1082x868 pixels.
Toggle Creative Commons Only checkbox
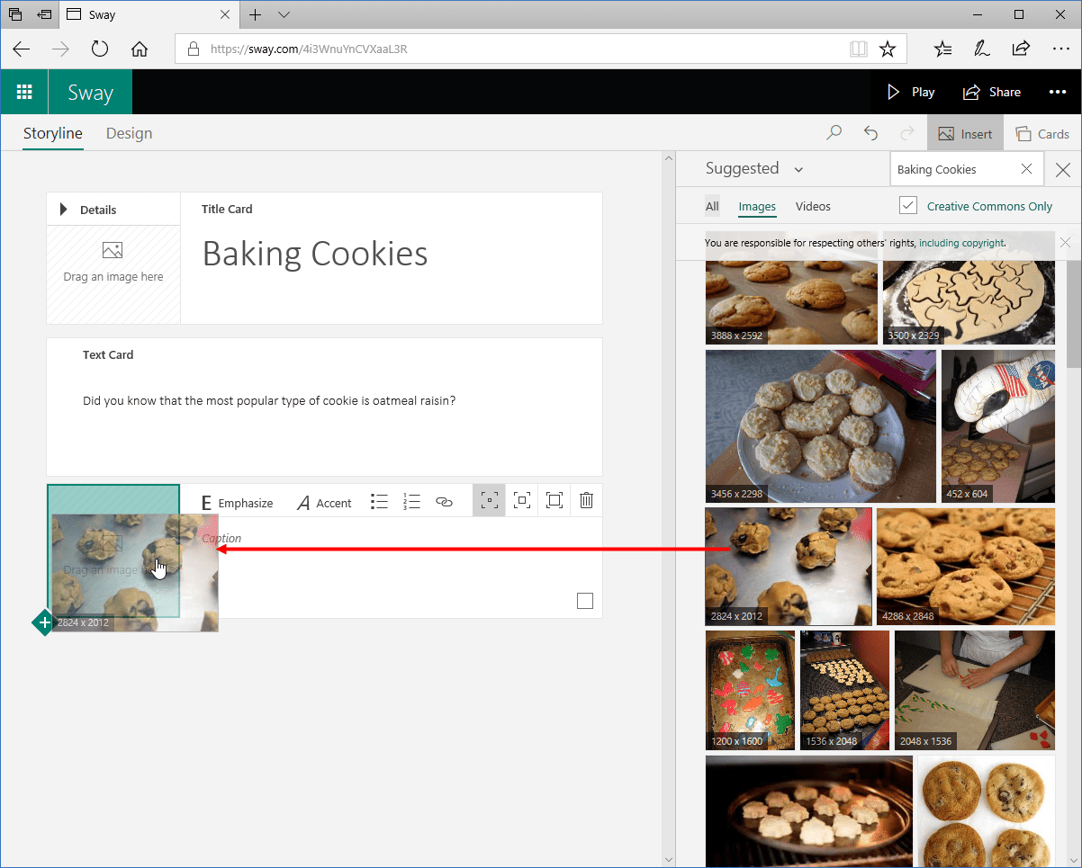[x=907, y=205]
